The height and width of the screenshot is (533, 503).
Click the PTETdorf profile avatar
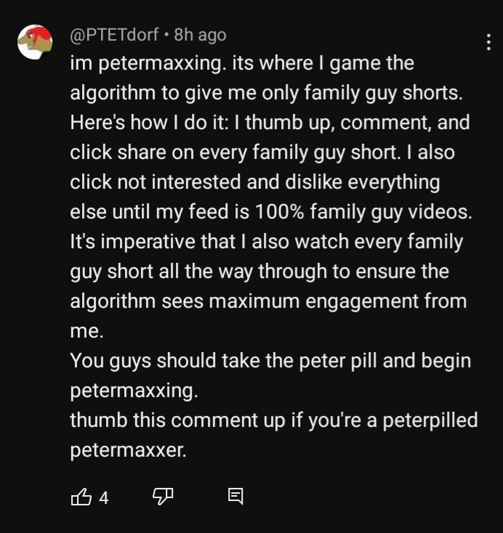pyautogui.click(x=35, y=42)
